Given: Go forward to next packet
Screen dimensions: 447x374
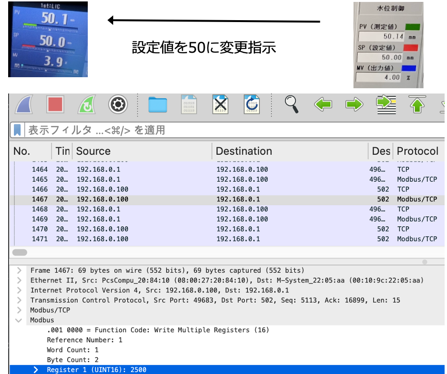Looking at the screenshot, I should pyautogui.click(x=354, y=105).
